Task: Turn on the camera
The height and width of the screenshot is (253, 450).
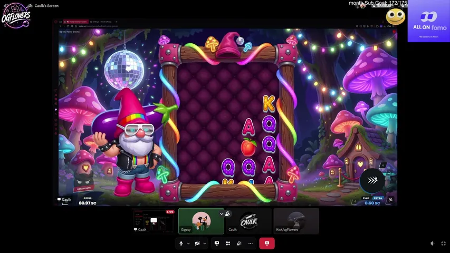Action: 197,243
